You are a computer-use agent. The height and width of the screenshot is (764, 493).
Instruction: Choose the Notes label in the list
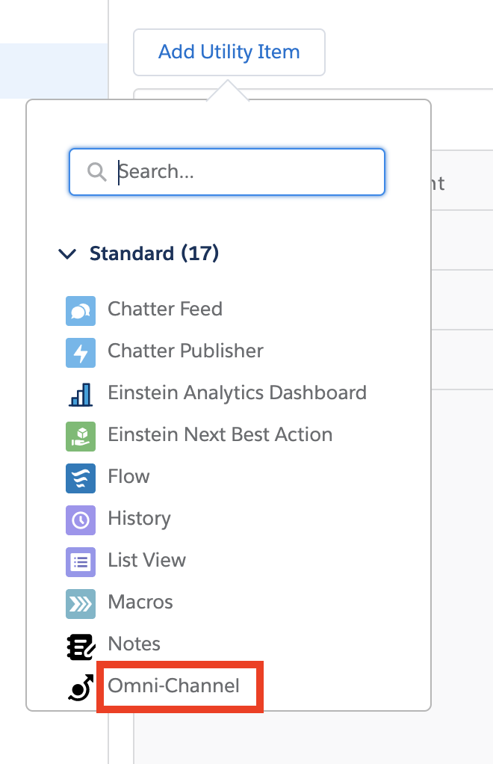(134, 644)
